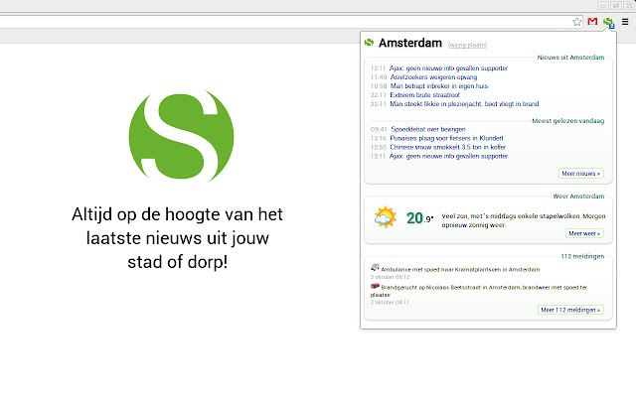This screenshot has height=397, width=636.
Task: Click the ambulance icon in 112 meldingen
Action: click(375, 267)
